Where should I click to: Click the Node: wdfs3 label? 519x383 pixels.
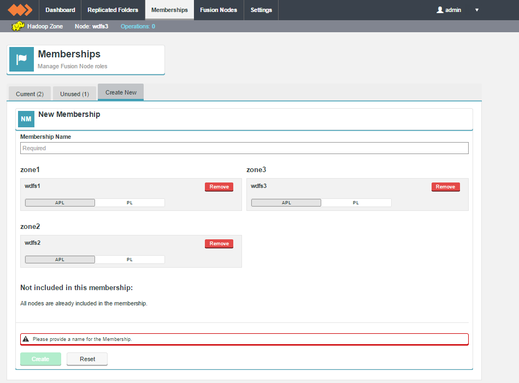91,26
